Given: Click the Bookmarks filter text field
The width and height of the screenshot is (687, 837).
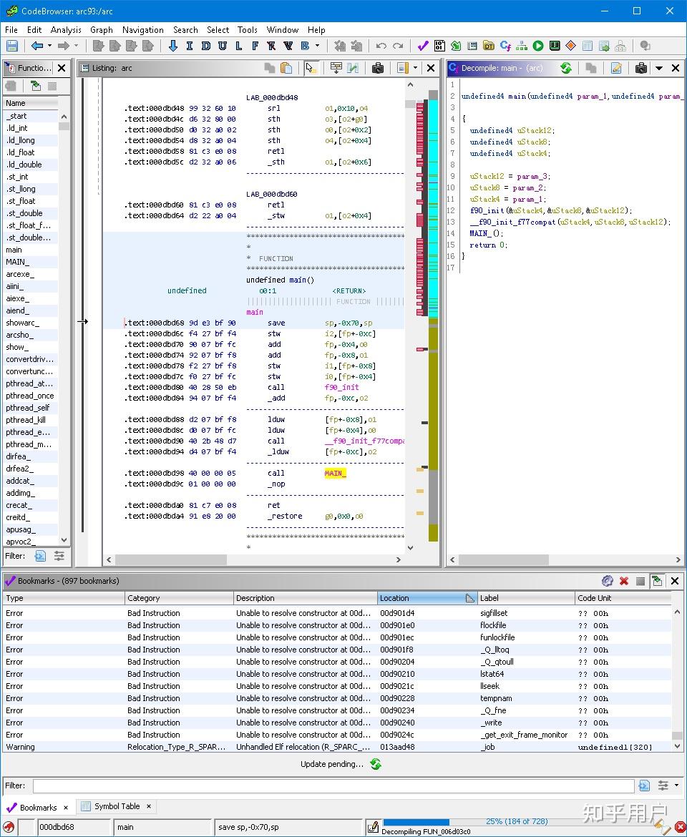Looking at the screenshot, I should pos(333,785).
